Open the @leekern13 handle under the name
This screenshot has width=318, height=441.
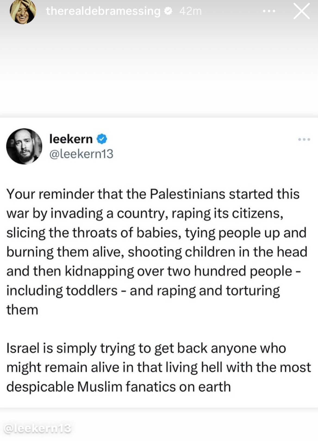(x=81, y=154)
